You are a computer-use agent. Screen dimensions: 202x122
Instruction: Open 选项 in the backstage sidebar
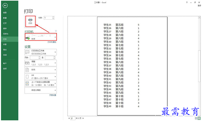pos(5,69)
